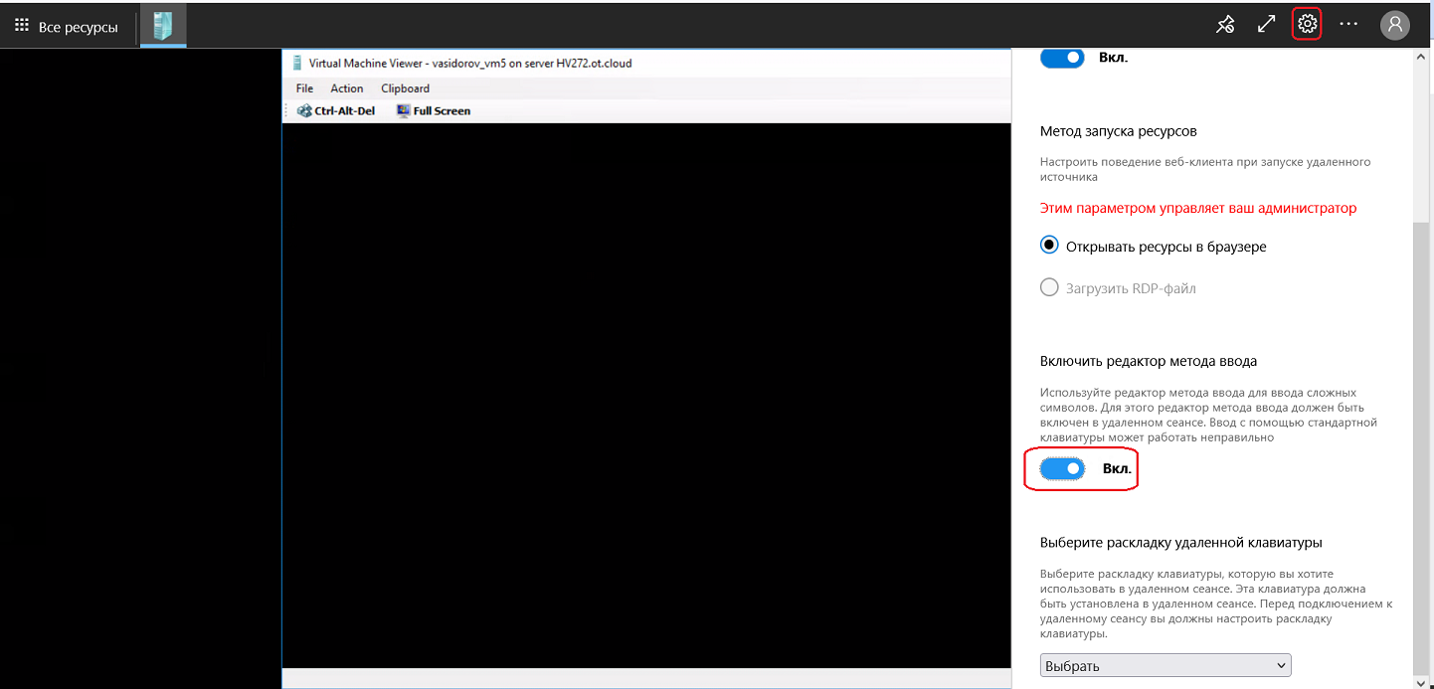Switch to the server session tab icon
The width and height of the screenshot is (1434, 689).
(163, 26)
